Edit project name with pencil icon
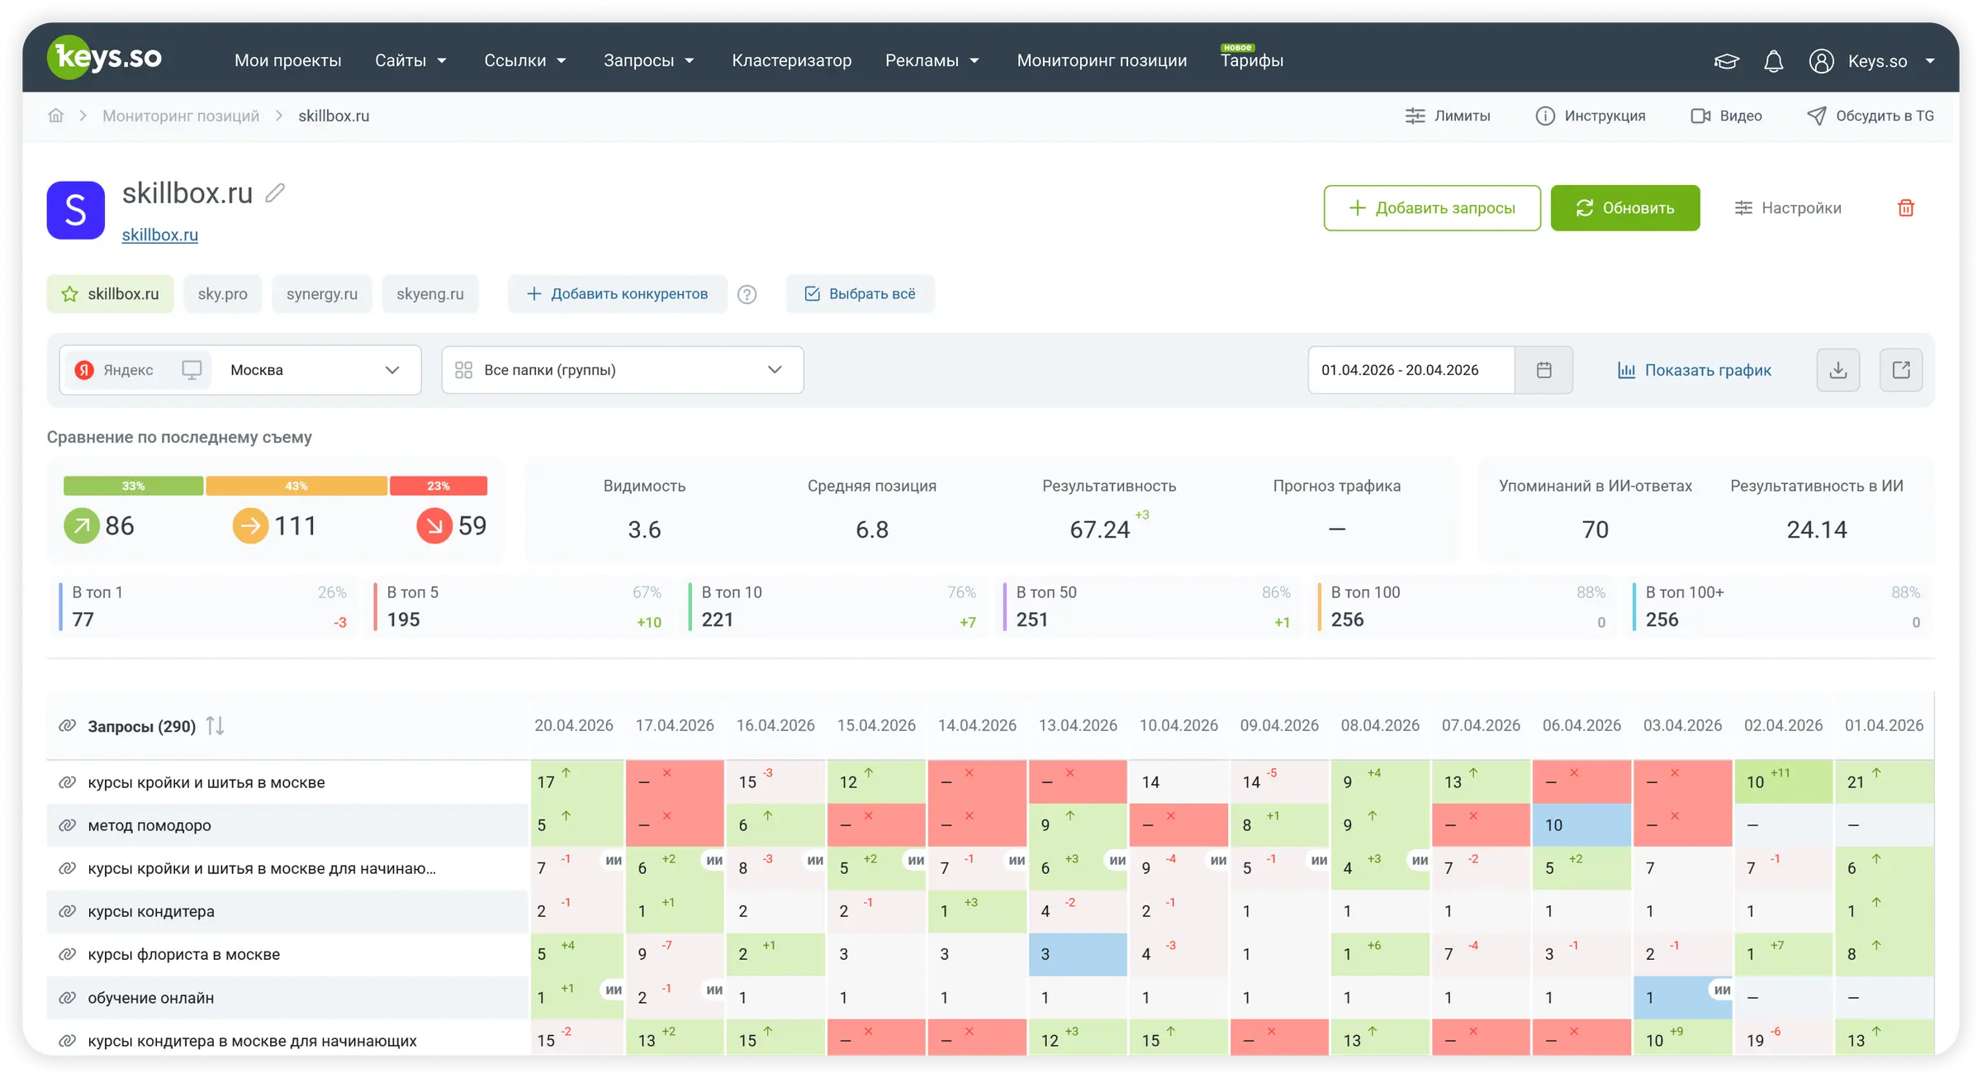Viewport: 1982px width, 1078px height. coord(275,193)
